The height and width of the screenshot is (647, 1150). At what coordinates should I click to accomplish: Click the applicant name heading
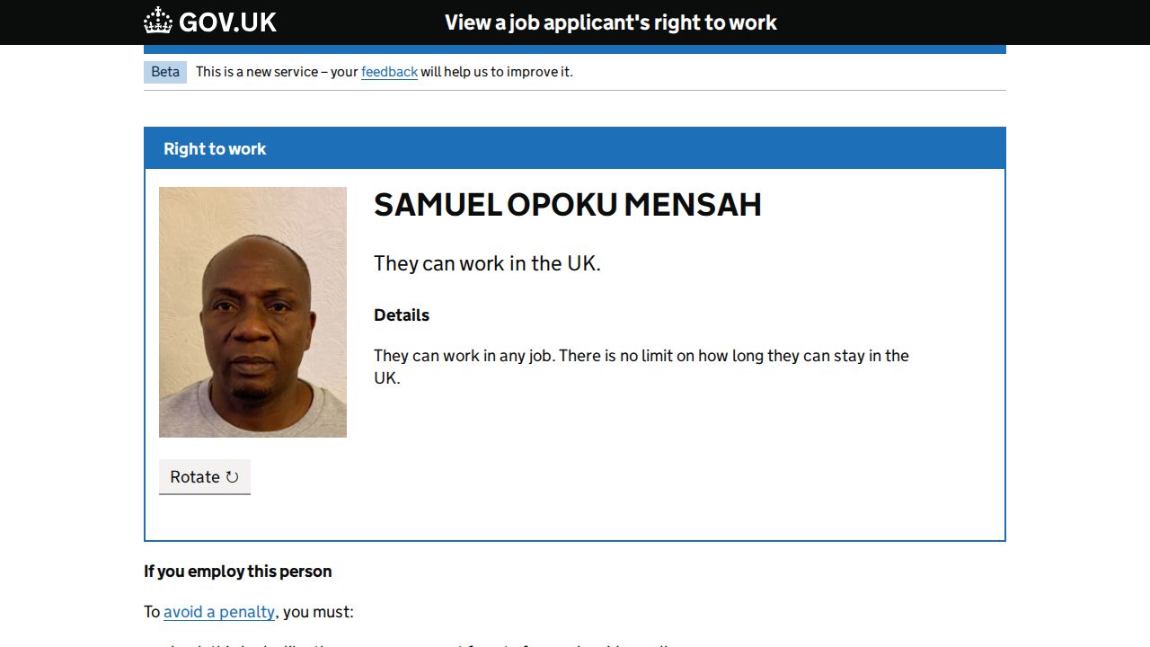coord(567,205)
